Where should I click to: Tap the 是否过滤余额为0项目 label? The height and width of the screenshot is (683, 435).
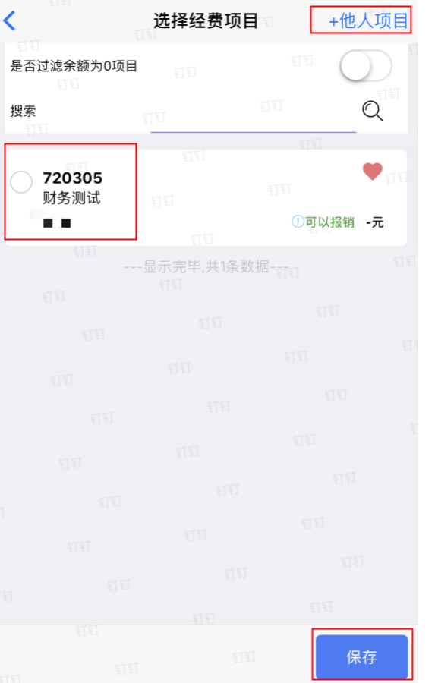[x=74, y=66]
